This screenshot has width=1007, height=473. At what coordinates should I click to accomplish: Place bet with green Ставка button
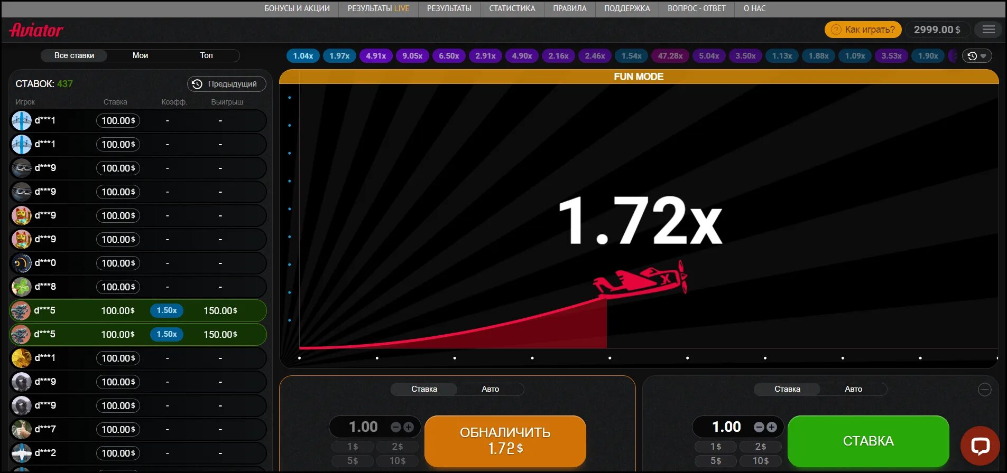(x=869, y=441)
